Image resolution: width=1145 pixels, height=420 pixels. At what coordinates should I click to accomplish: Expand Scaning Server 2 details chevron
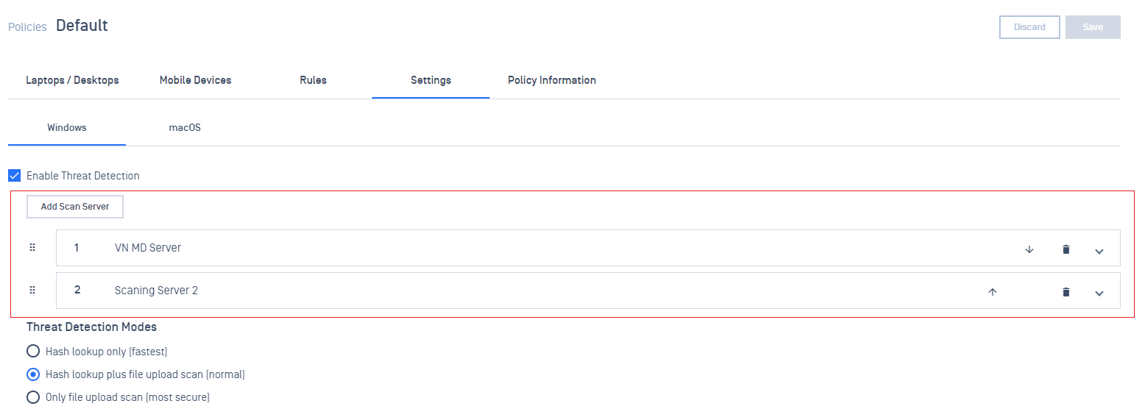coord(1099,293)
